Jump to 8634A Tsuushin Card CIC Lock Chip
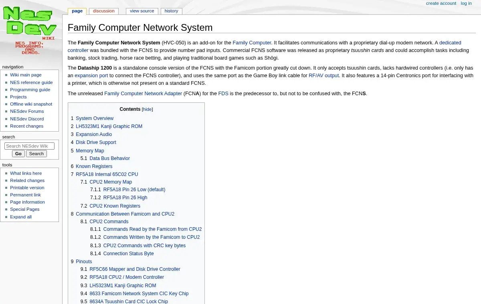The width and height of the screenshot is (481, 304). pos(129,302)
